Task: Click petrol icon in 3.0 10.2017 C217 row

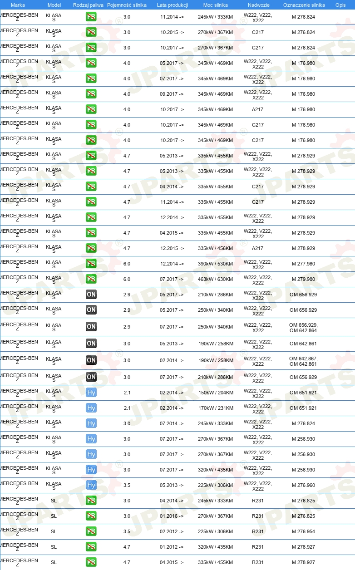Action: tap(91, 48)
